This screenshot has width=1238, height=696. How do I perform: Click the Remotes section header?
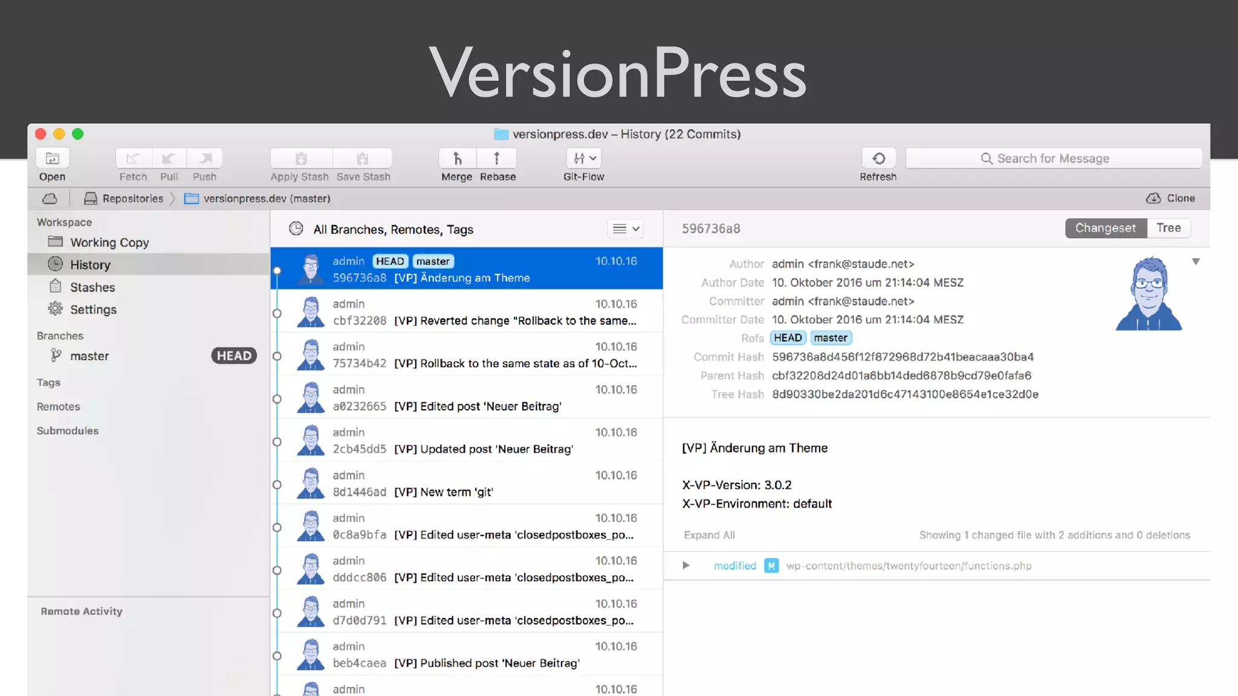tap(58, 407)
